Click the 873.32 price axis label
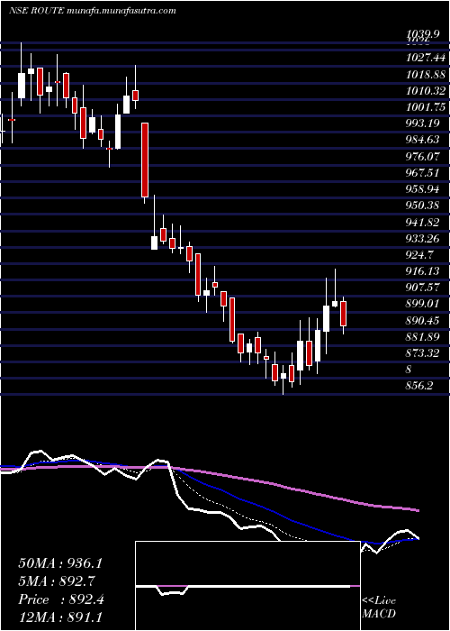The image size is (450, 631). (424, 353)
